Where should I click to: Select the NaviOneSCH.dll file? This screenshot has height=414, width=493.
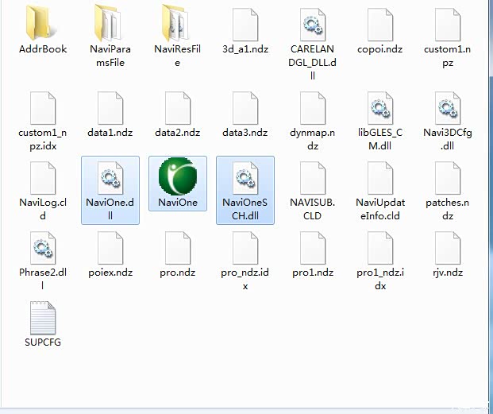click(x=245, y=177)
